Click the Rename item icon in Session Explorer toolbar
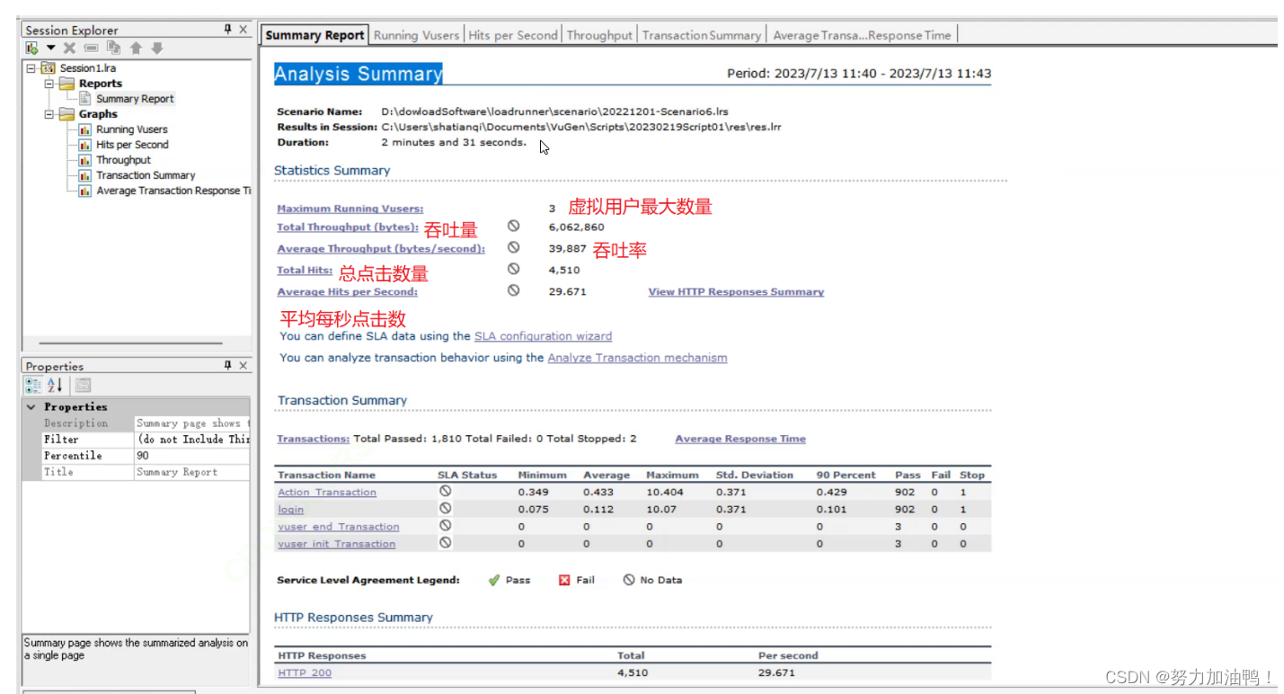 coord(91,48)
